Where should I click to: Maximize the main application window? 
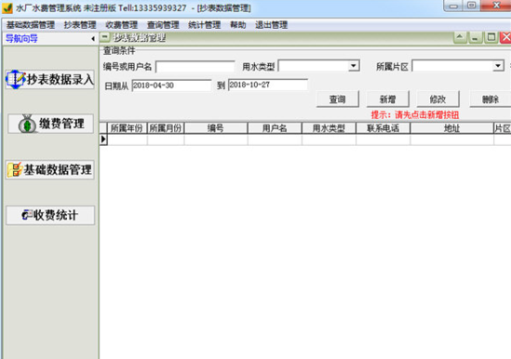471,6
